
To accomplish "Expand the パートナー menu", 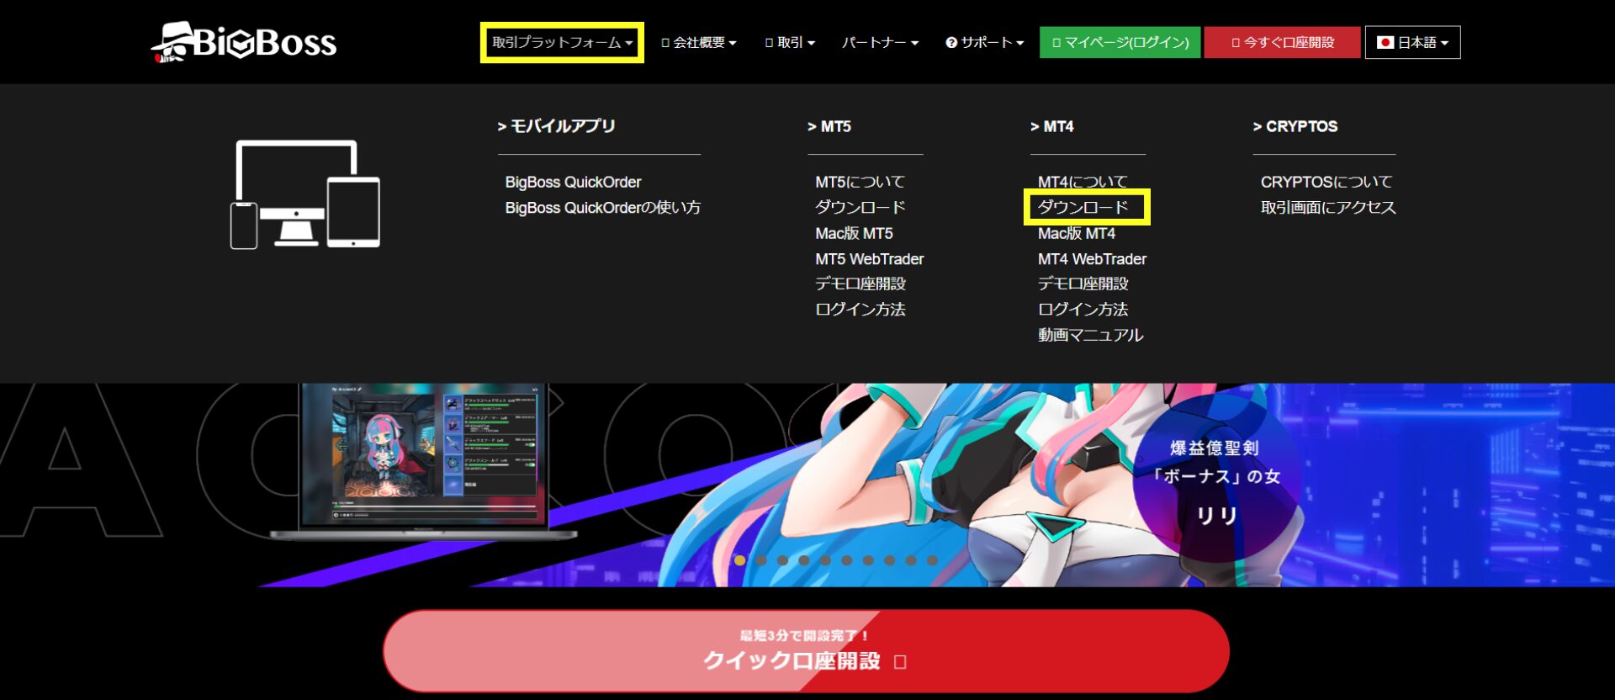I will click(x=880, y=42).
